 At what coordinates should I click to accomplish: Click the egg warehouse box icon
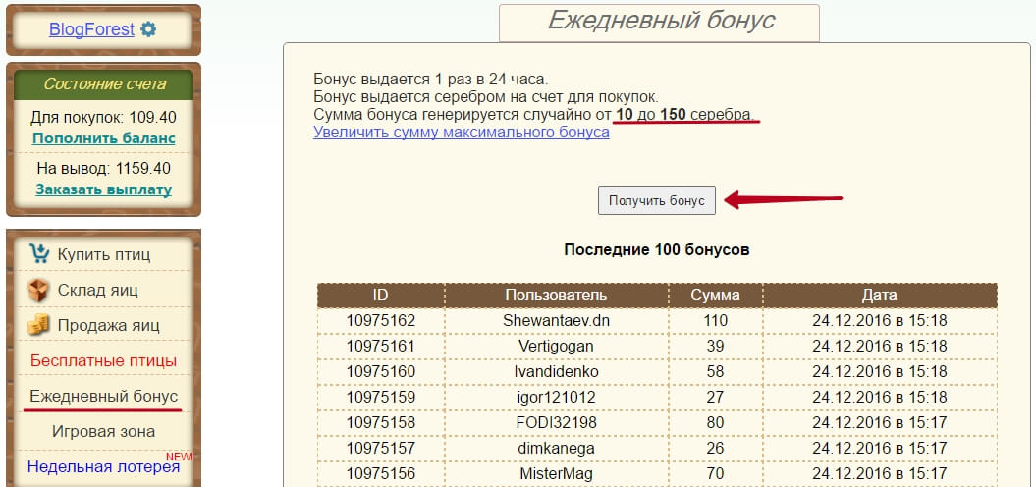(x=39, y=290)
